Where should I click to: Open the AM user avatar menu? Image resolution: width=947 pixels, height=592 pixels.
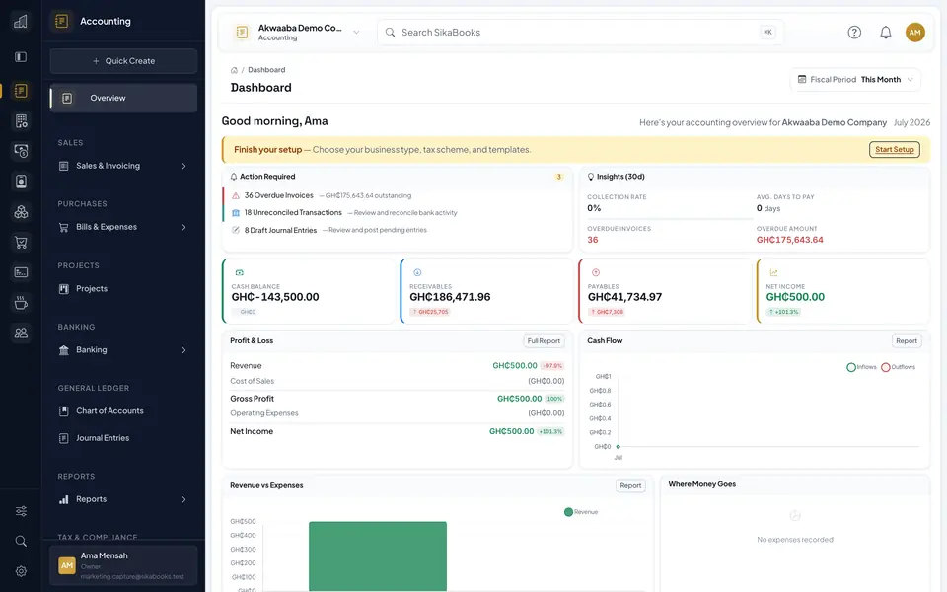coord(915,32)
